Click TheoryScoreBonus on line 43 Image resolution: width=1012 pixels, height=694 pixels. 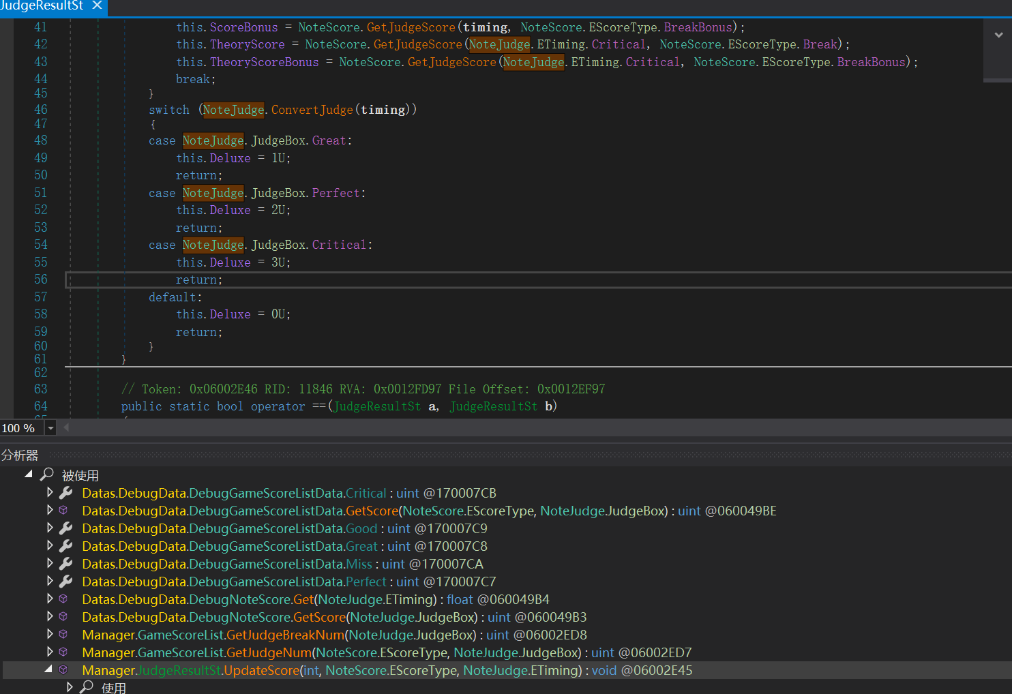point(264,62)
